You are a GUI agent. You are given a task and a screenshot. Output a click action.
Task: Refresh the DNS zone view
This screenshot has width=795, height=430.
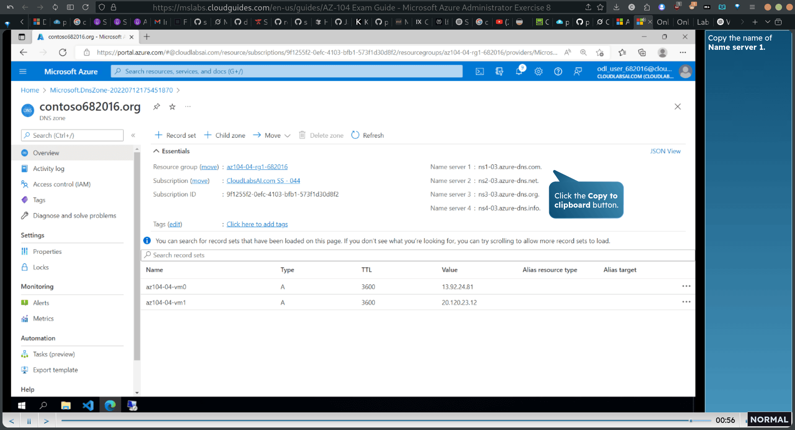pos(367,135)
